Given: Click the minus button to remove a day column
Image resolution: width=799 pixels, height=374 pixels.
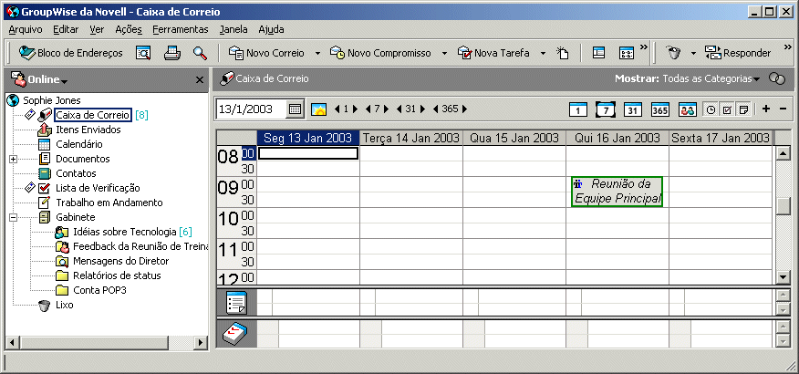Looking at the screenshot, I should 783,109.
